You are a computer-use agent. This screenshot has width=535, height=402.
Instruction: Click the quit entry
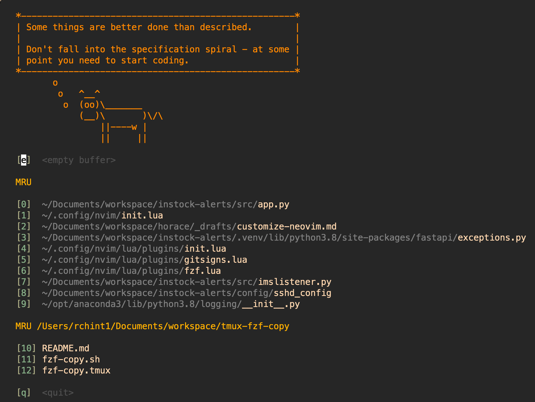point(45,393)
